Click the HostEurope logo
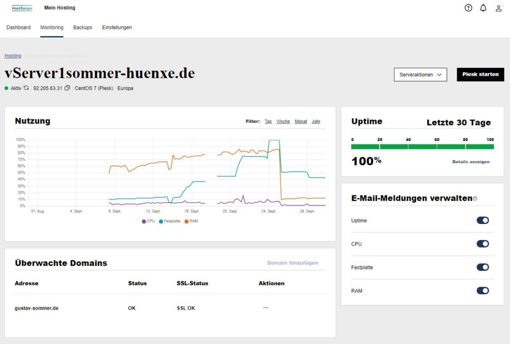 [22, 7]
